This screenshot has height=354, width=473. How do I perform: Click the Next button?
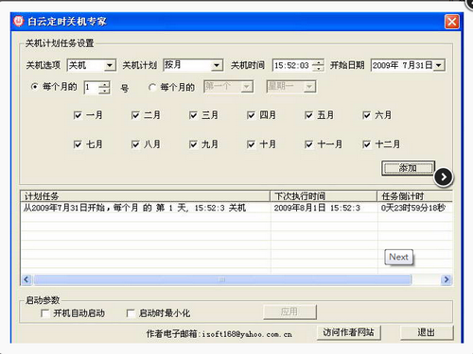pos(398,258)
